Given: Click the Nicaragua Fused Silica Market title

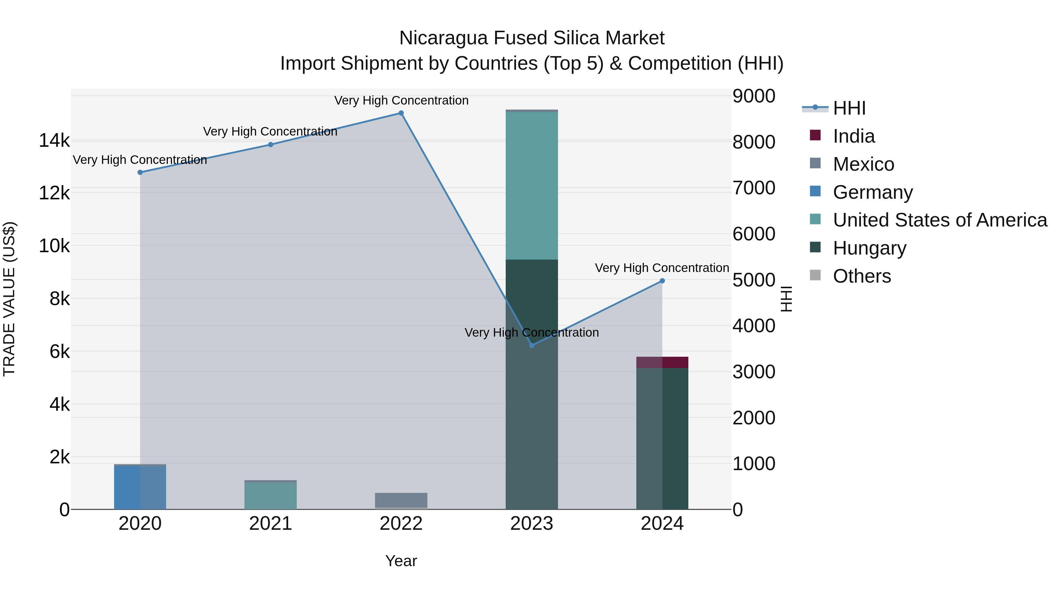Looking at the screenshot, I should 532,38.
